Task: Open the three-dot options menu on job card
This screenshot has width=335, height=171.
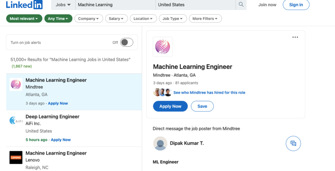Action: tap(295, 37)
